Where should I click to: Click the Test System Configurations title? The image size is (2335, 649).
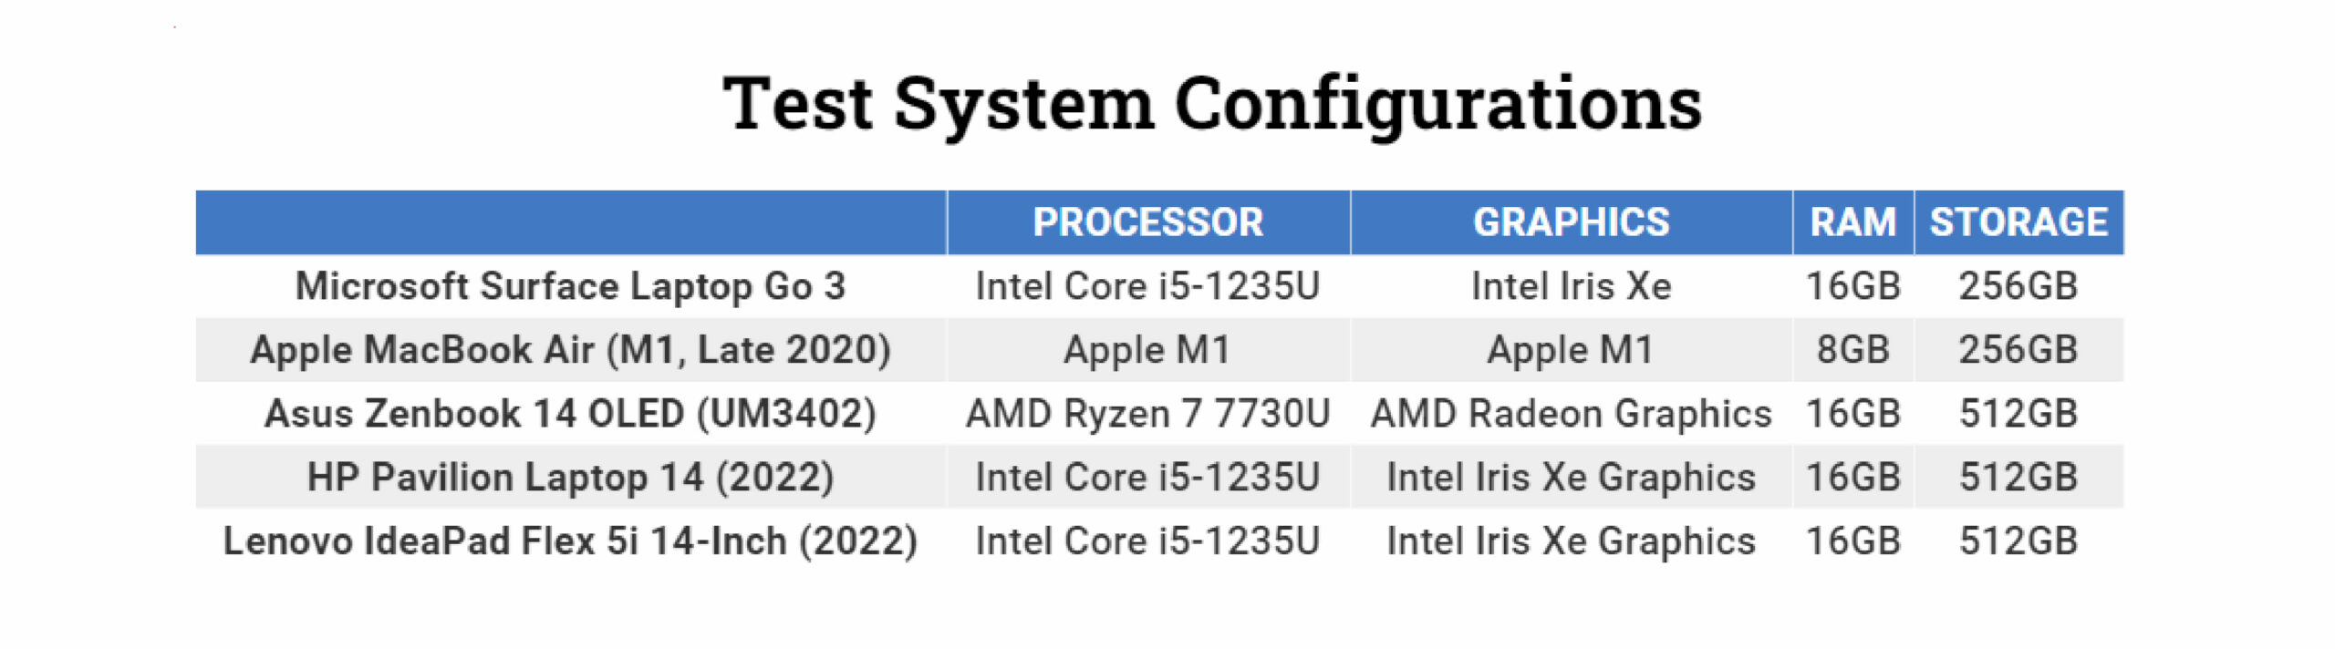point(1211,105)
